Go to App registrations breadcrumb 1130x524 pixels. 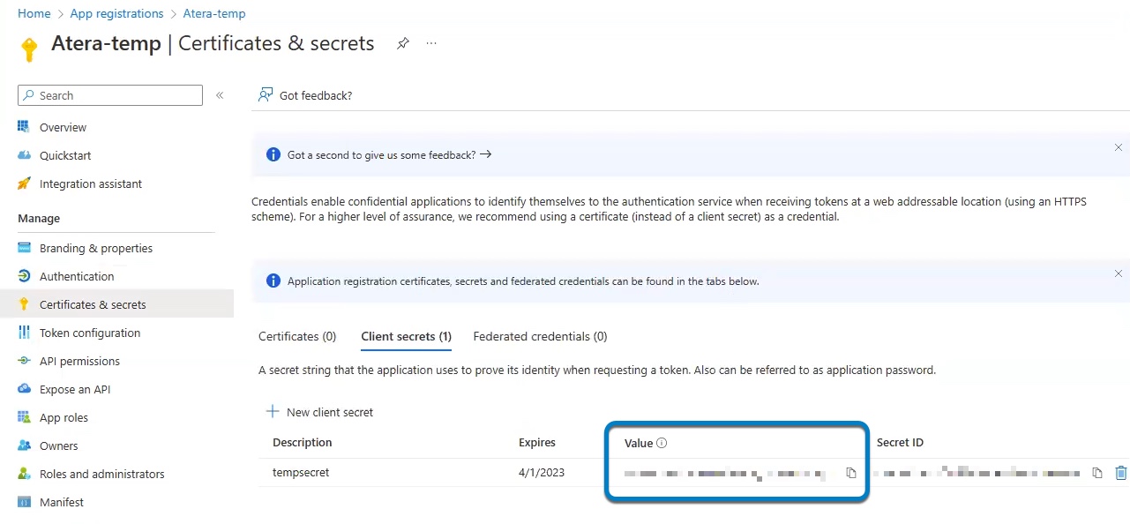116,13
